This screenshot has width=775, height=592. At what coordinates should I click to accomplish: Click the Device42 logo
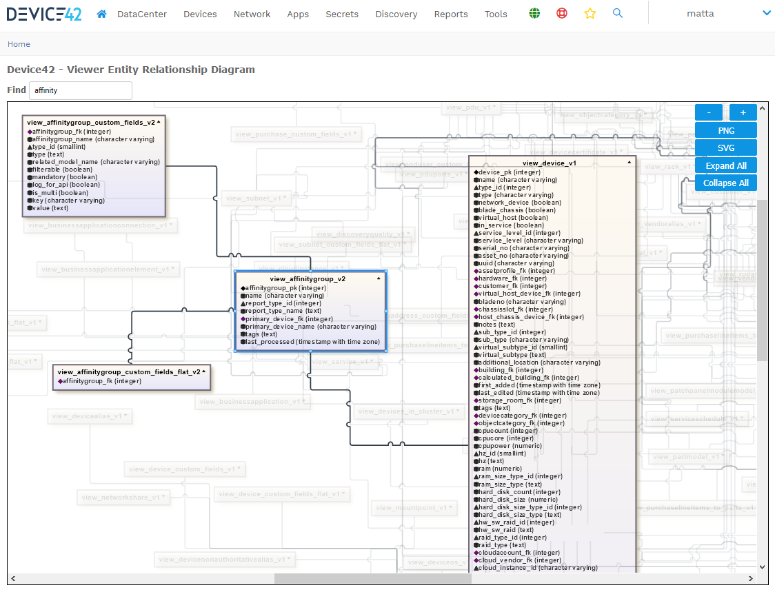[x=44, y=14]
